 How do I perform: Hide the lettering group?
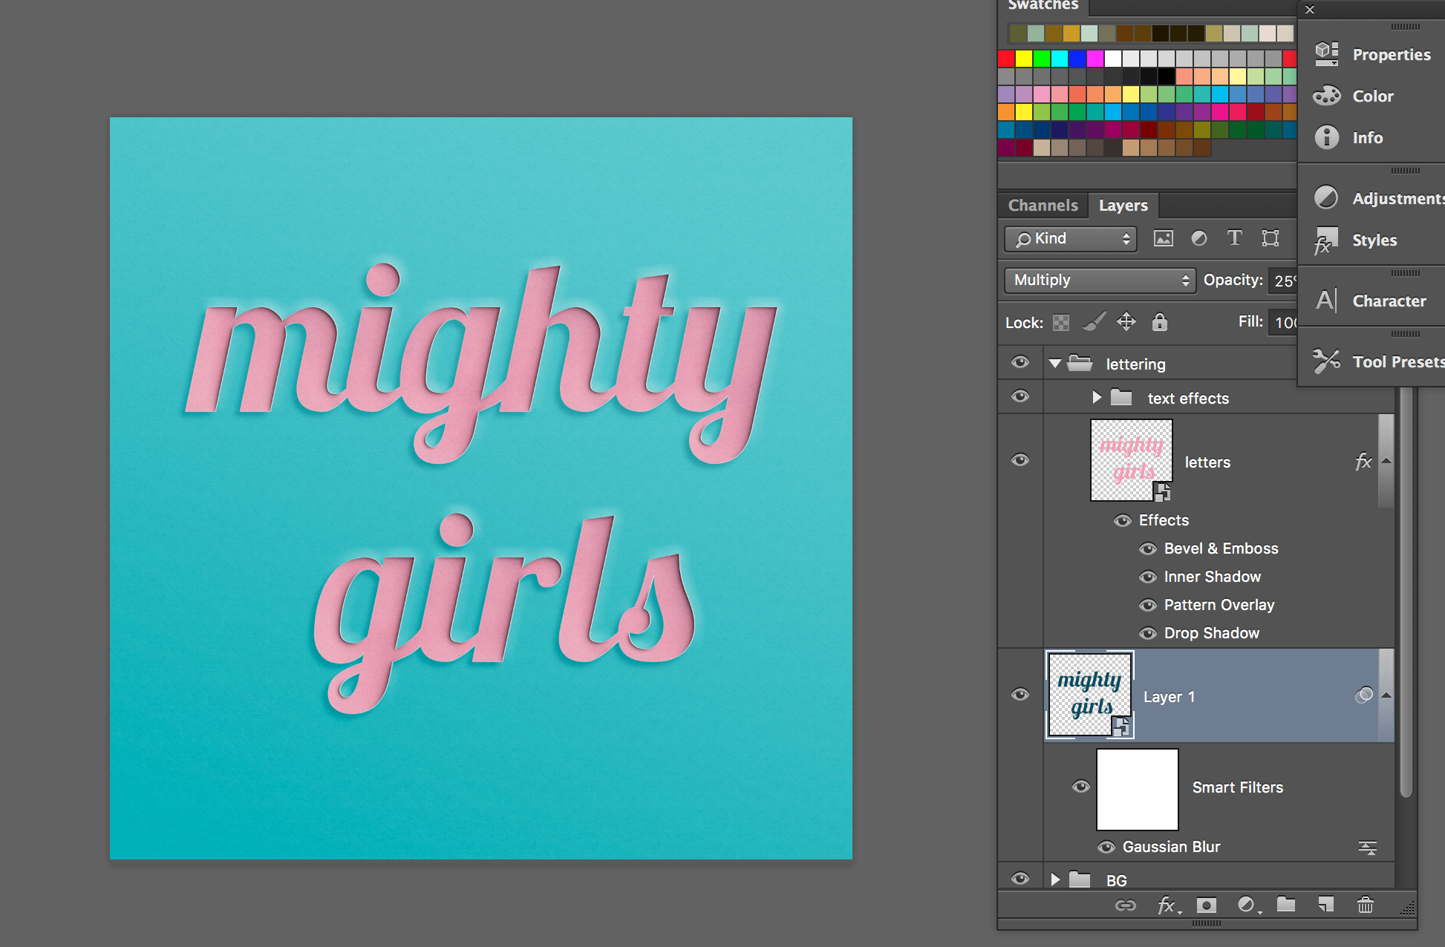point(1020,362)
